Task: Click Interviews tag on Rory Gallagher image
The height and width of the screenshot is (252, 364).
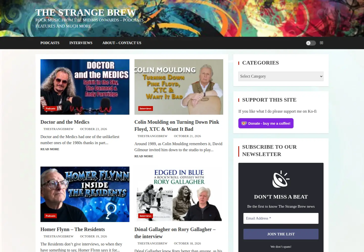Action: point(145,216)
